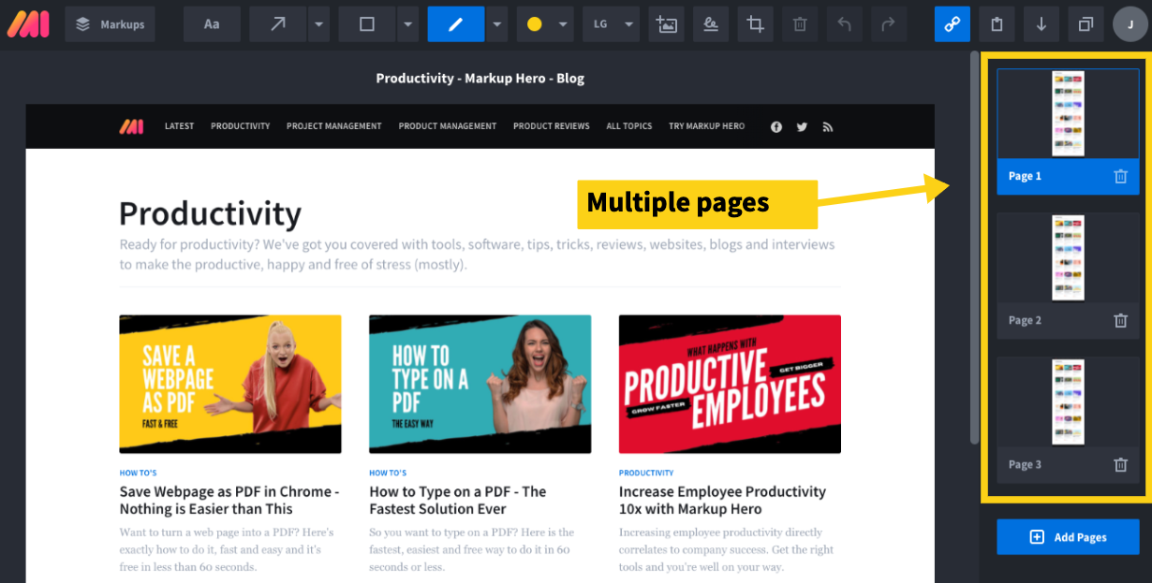
Task: Click the PRODUCTIVITY label above Increase Employee article
Action: (646, 474)
